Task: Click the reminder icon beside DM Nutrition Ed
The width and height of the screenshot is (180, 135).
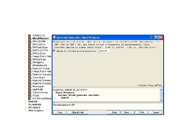Action: (x=29, y=65)
